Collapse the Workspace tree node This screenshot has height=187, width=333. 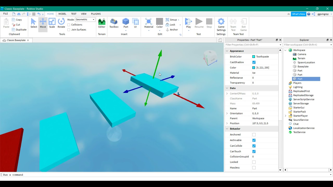pos(285,50)
